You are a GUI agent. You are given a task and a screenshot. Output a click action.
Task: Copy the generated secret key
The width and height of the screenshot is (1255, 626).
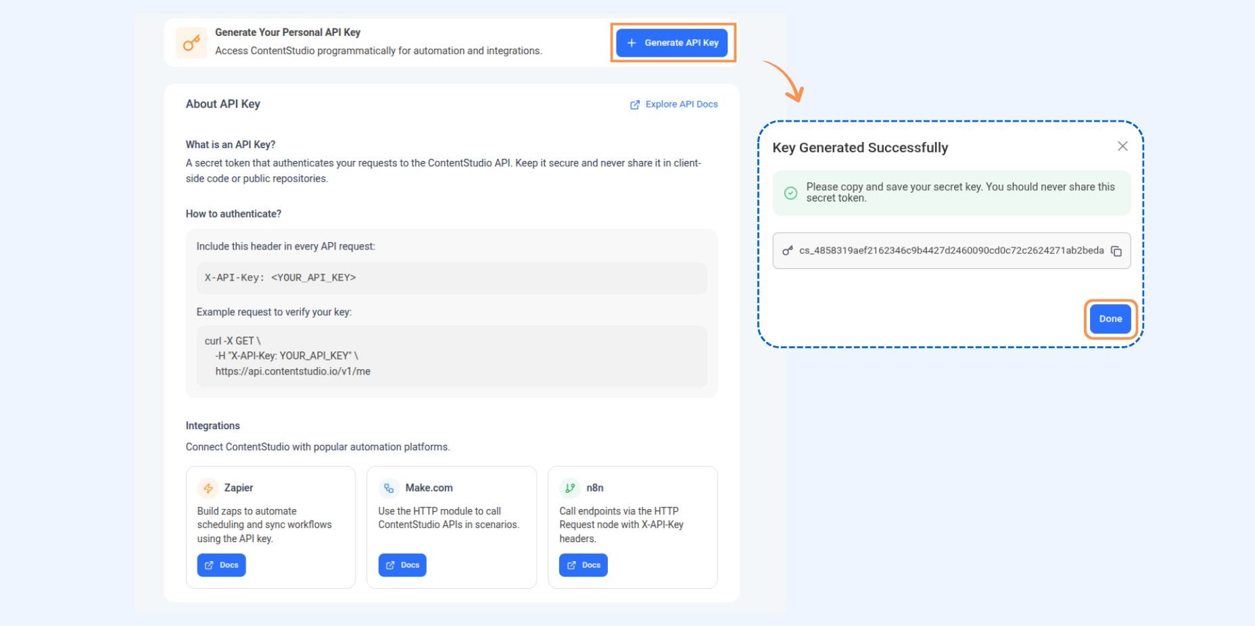tap(1116, 251)
